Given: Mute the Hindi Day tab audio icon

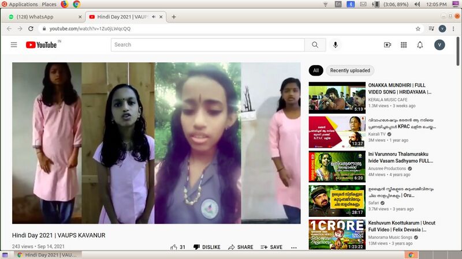Looking at the screenshot, I should pos(154,17).
